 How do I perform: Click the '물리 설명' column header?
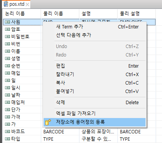pos(136,13)
